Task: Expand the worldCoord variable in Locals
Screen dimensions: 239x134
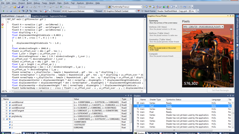Action: point(6,105)
